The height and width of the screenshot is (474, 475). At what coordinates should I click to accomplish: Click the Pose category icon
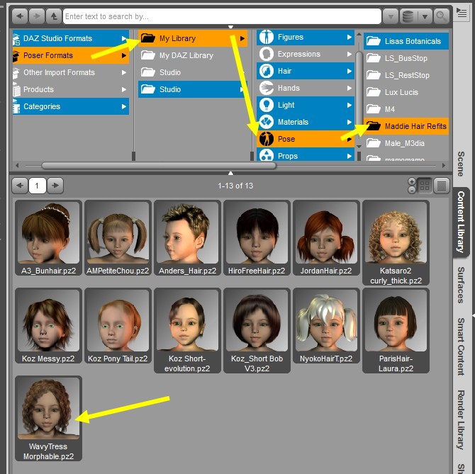tap(267, 139)
